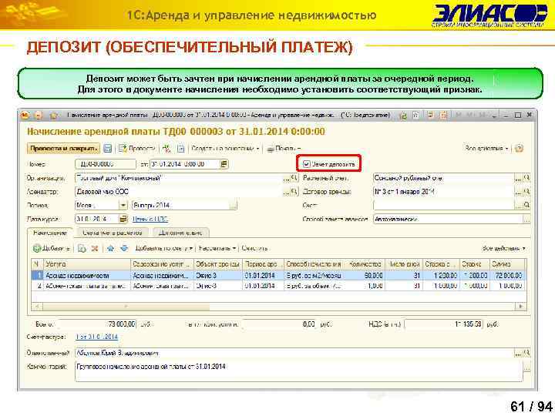The width and height of the screenshot is (555, 416).
Task: Open Расчетный счет magnifier icon
Action: (x=526, y=178)
